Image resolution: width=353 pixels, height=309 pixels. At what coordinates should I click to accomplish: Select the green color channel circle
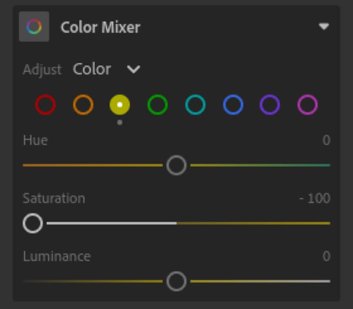[x=157, y=105]
